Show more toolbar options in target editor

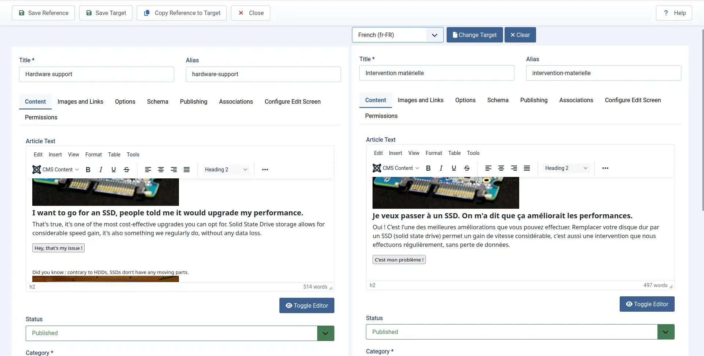(x=605, y=168)
